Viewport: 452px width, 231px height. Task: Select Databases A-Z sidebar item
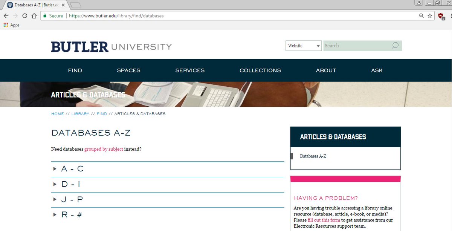[313, 156]
